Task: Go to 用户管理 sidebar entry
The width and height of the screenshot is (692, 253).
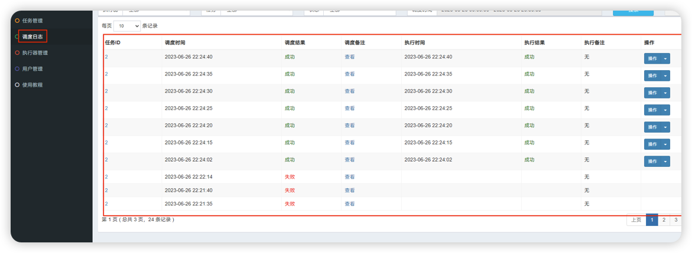Action: click(33, 69)
